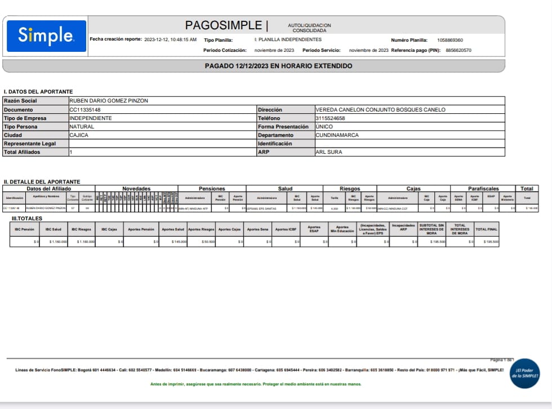The width and height of the screenshot is (552, 409).
Task: Click the Dirección field VEREDA CANELON
Action: (x=380, y=110)
